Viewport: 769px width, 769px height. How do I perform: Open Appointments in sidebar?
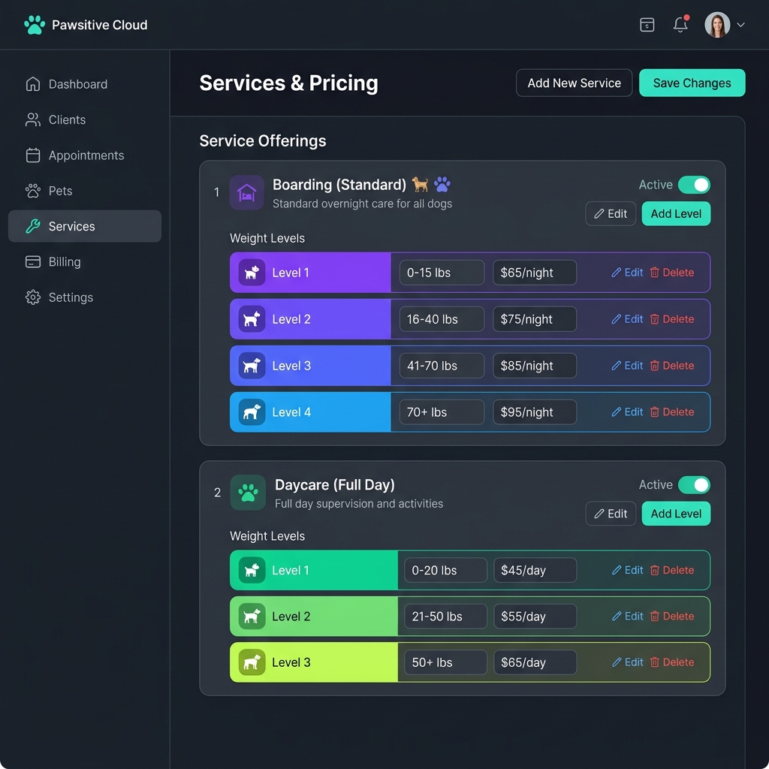point(85,155)
